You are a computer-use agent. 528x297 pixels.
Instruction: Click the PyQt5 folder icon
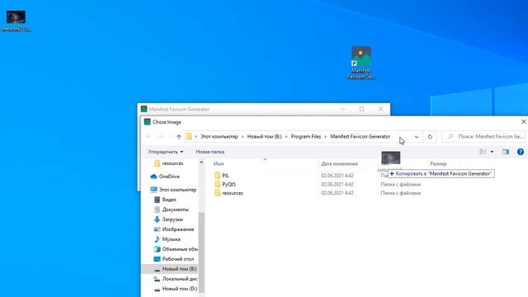click(217, 184)
